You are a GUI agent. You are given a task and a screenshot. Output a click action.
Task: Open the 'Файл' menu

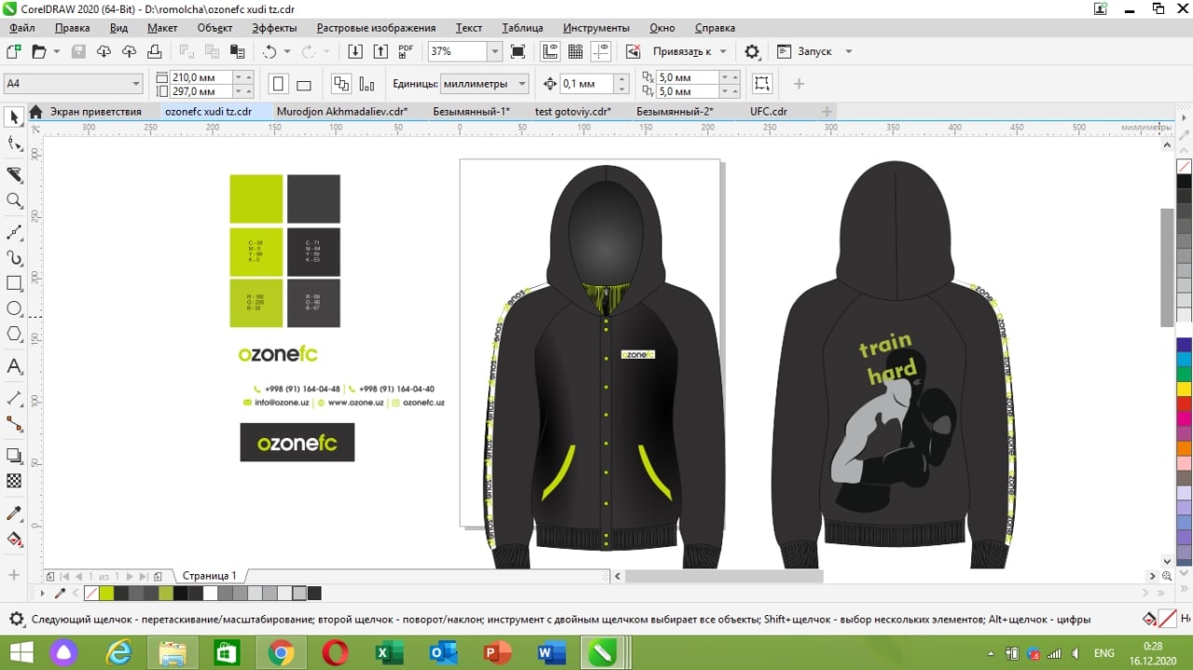pos(22,28)
